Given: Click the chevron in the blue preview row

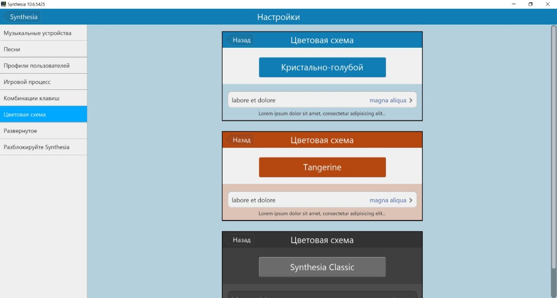Looking at the screenshot, I should (411, 100).
